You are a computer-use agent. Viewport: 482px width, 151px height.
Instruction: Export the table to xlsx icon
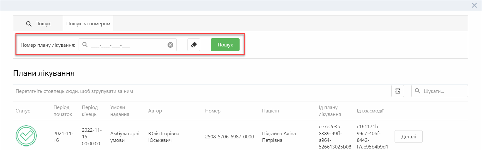[x=398, y=91]
